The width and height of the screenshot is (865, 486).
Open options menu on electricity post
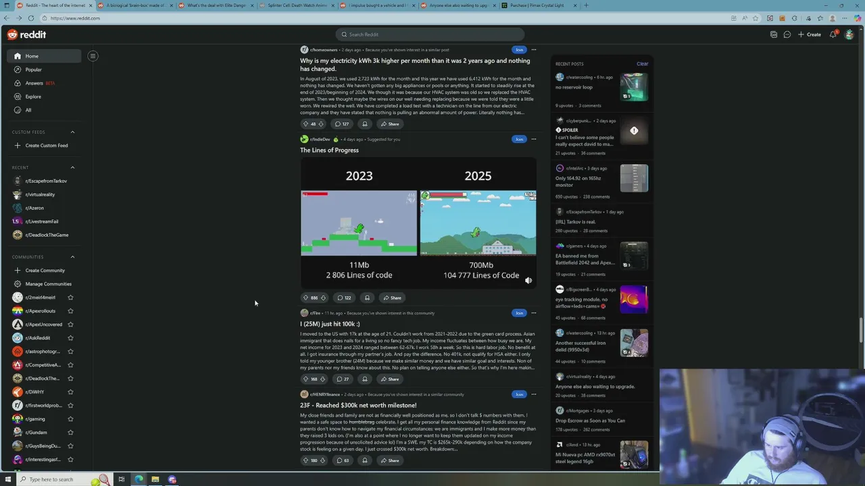coord(534,49)
